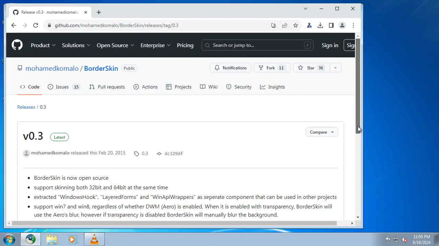Open the Projects tab

(x=179, y=87)
